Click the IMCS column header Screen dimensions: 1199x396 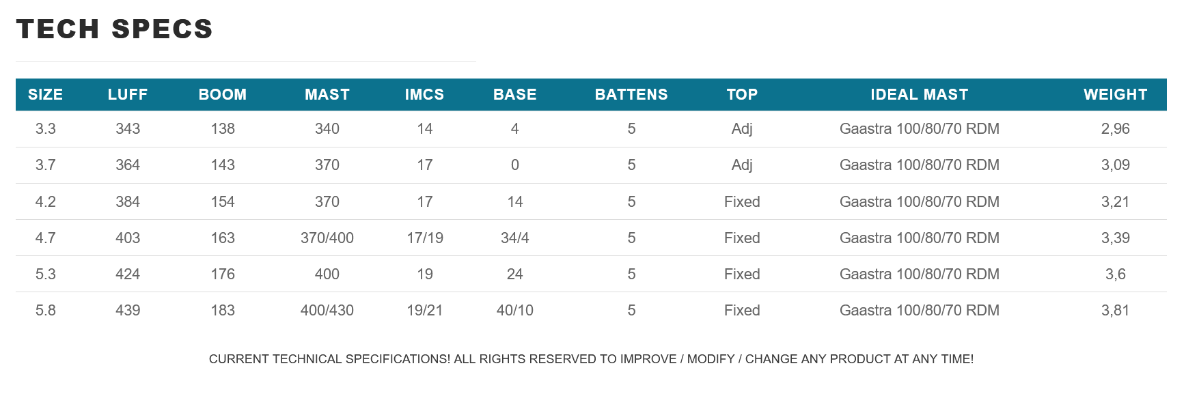click(424, 94)
